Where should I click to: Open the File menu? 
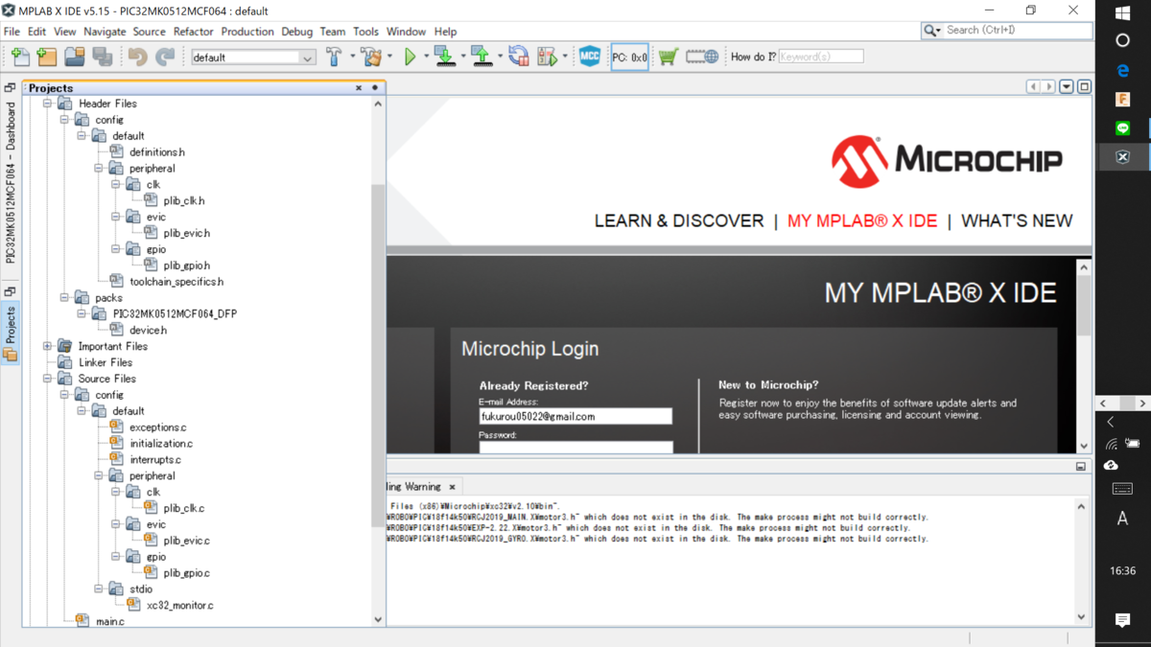12,32
